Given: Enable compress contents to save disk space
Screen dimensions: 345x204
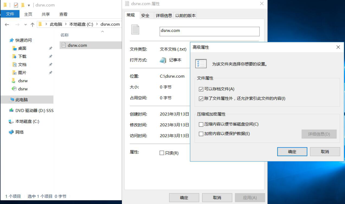Looking at the screenshot, I should click(x=201, y=124).
